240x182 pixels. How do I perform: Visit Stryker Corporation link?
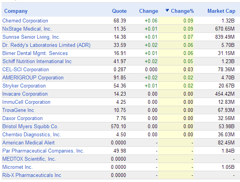(24, 86)
